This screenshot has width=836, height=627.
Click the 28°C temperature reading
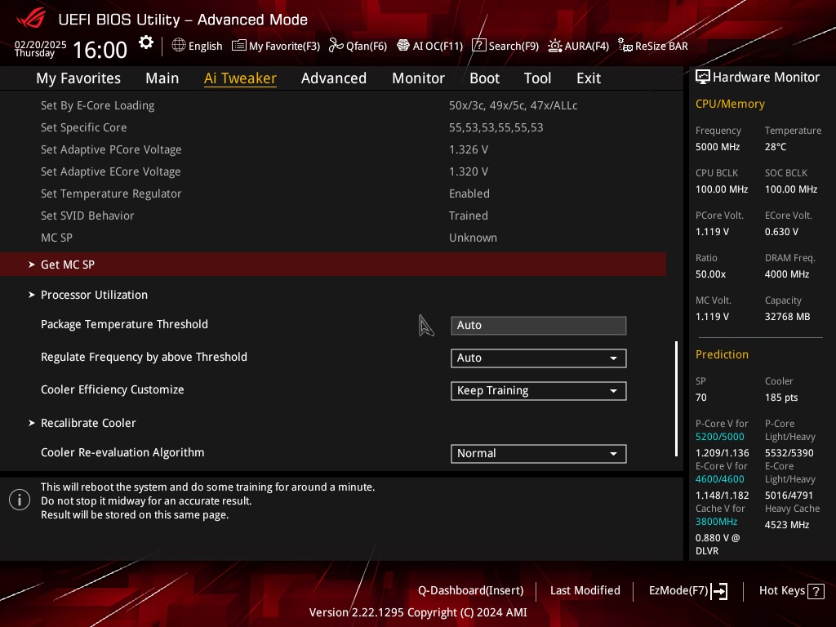point(776,147)
